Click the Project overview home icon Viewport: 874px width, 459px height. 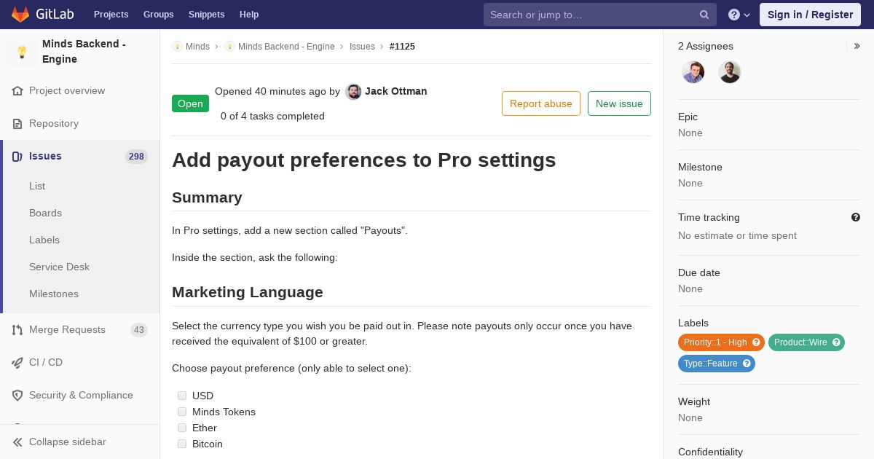click(17, 91)
